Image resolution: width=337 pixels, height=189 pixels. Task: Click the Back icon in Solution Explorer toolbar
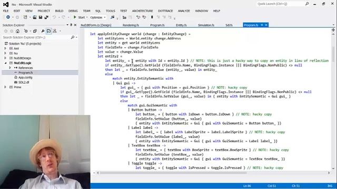click(6, 31)
